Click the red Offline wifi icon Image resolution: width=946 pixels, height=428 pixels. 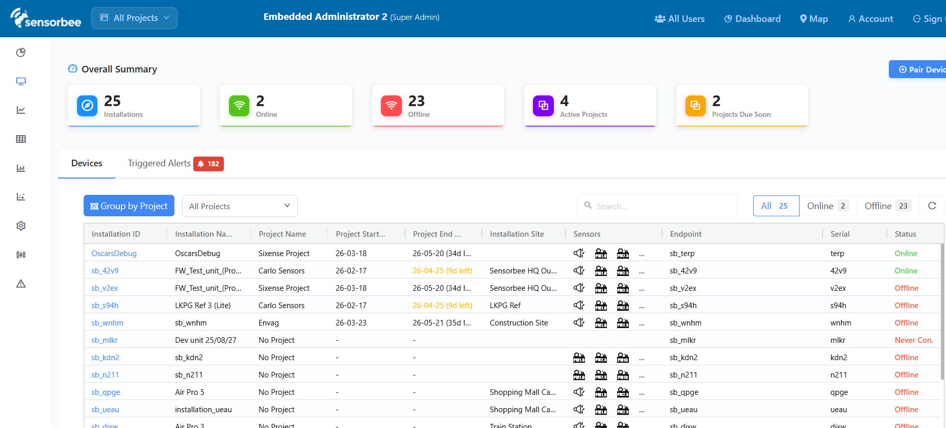391,106
